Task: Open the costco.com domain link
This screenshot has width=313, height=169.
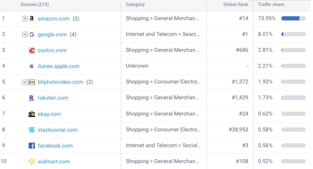Action: pos(52,51)
